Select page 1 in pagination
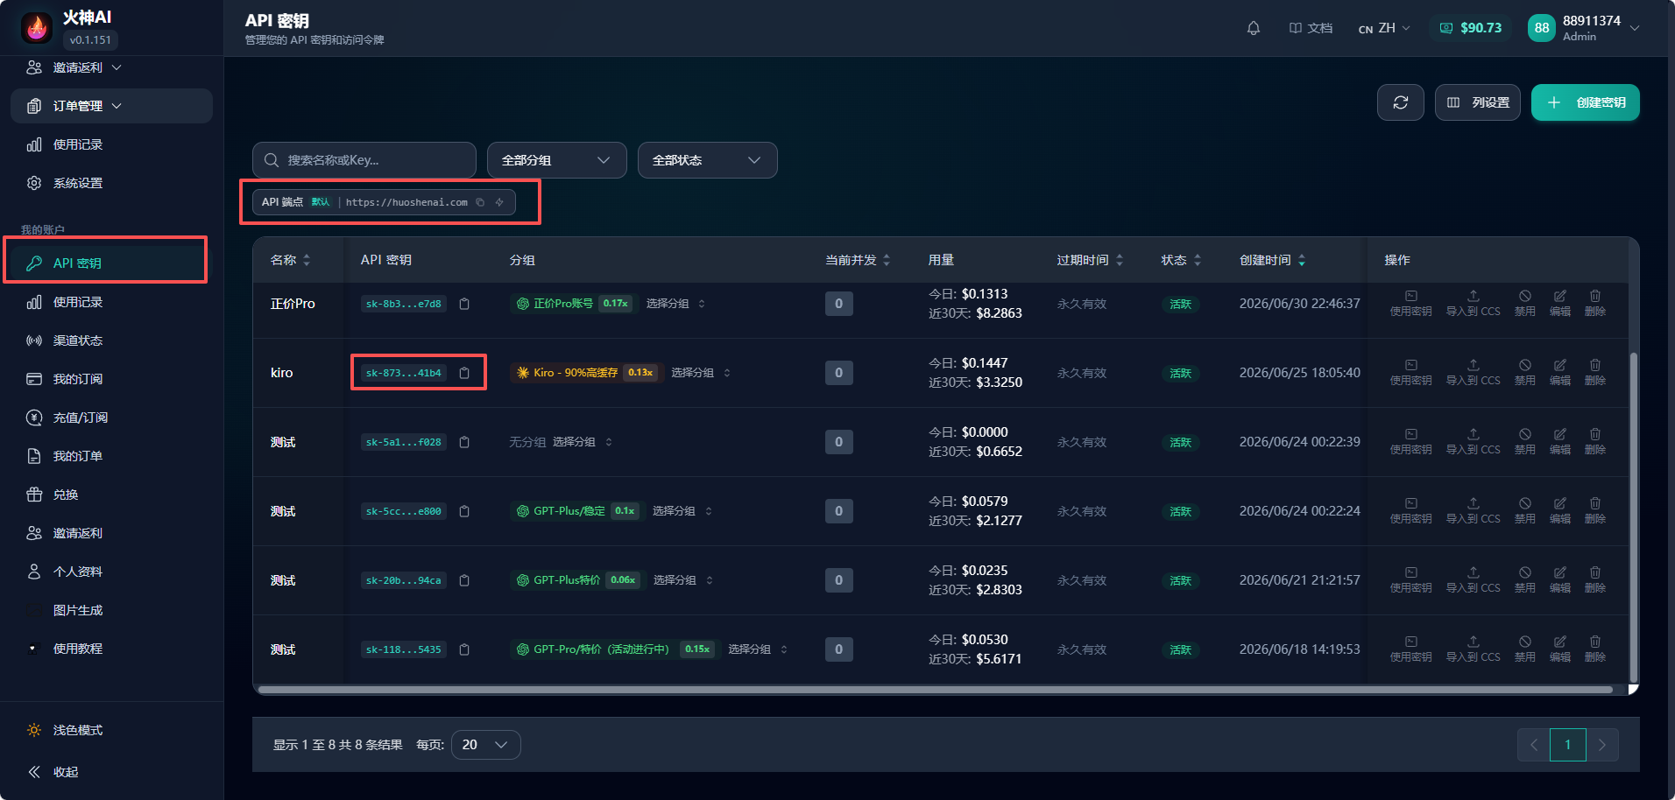1675x800 pixels. tap(1568, 745)
